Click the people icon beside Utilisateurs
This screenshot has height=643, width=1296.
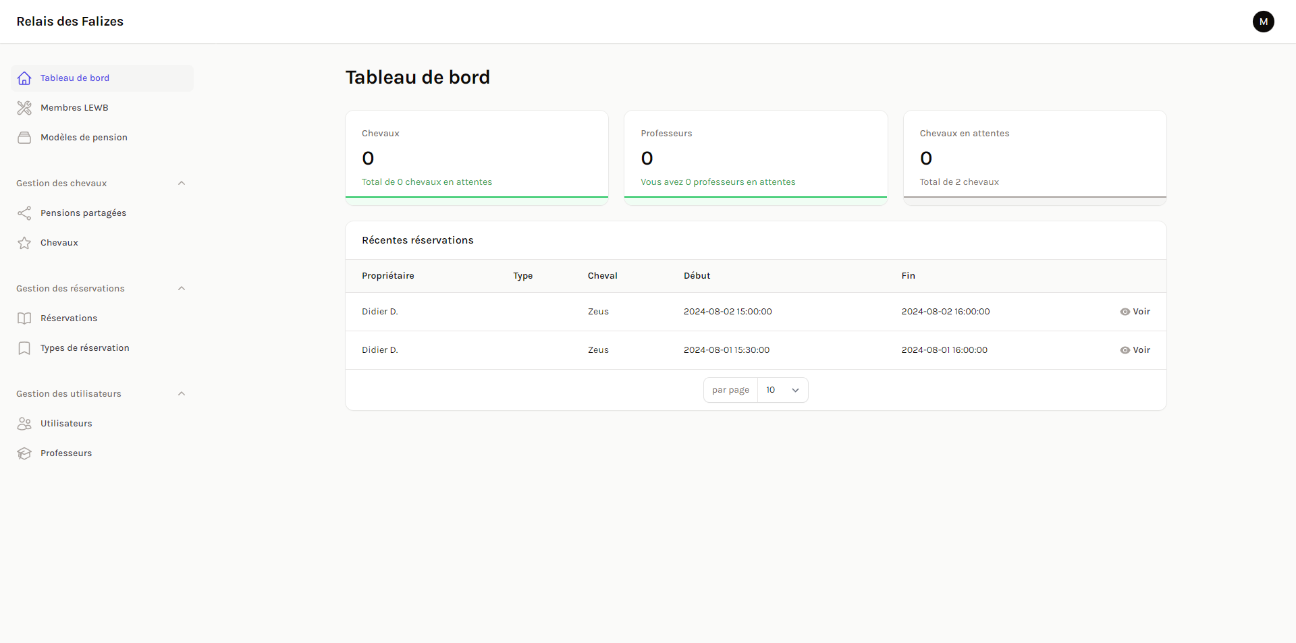[24, 424]
